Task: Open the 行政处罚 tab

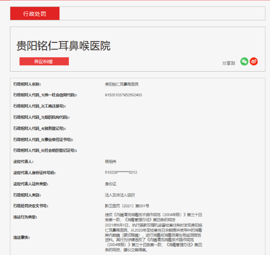Action: 35,14
